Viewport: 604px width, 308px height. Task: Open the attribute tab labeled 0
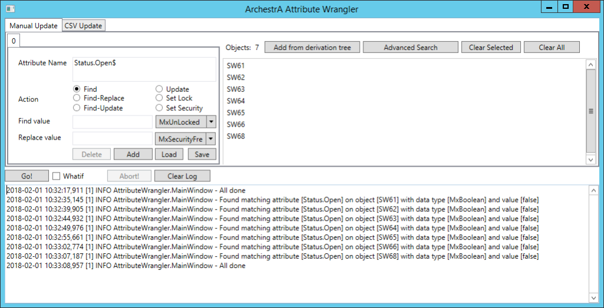point(14,41)
